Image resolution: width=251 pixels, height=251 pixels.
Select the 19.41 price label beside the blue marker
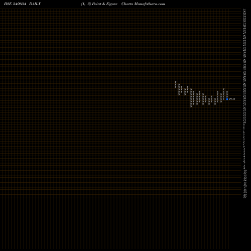232,99
